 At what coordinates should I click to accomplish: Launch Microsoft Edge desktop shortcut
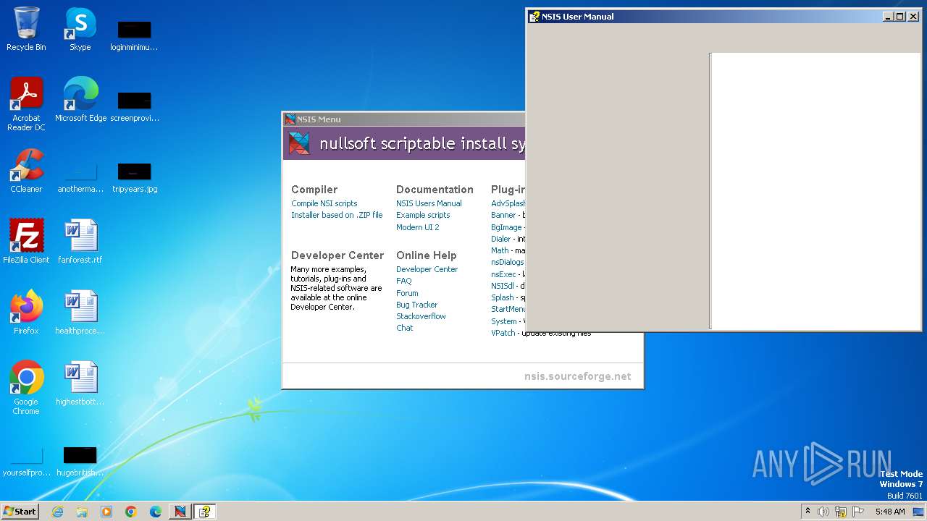pos(80,100)
